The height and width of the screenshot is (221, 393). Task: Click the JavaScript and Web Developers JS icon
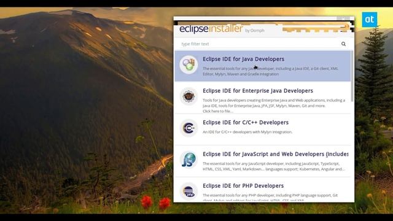coord(189,160)
